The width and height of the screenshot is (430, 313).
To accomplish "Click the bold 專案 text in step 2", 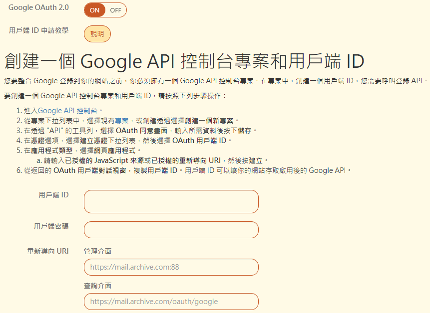I will tap(122, 121).
